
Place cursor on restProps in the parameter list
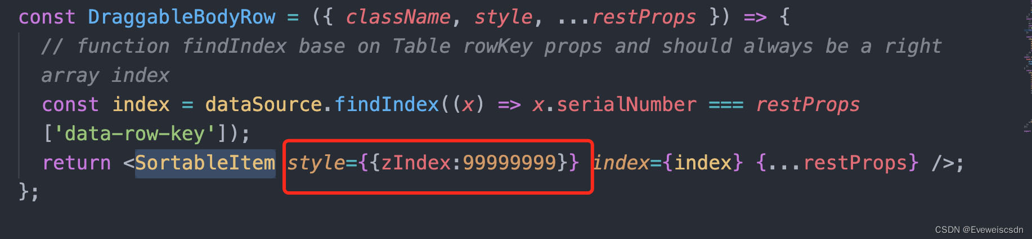[644, 17]
